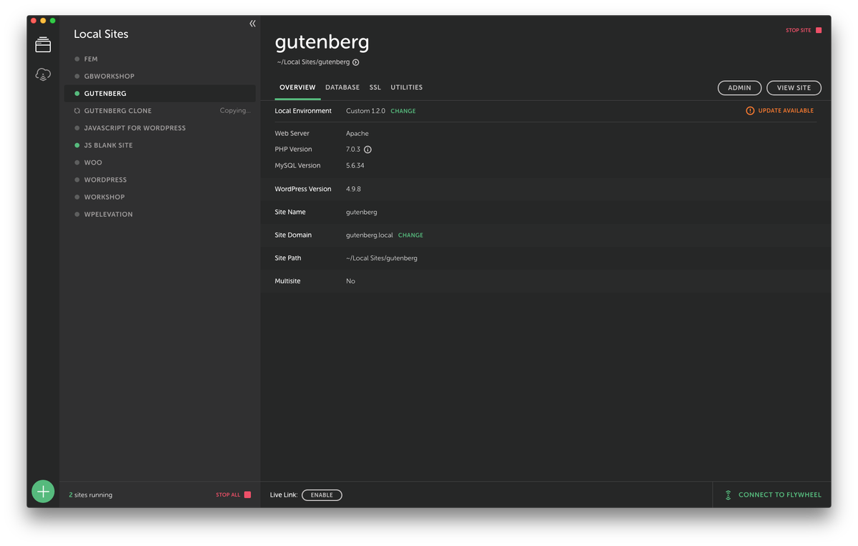Screen dimensions: 858x546
Task: Click CHANGE next to Local Environment
Action: [403, 111]
